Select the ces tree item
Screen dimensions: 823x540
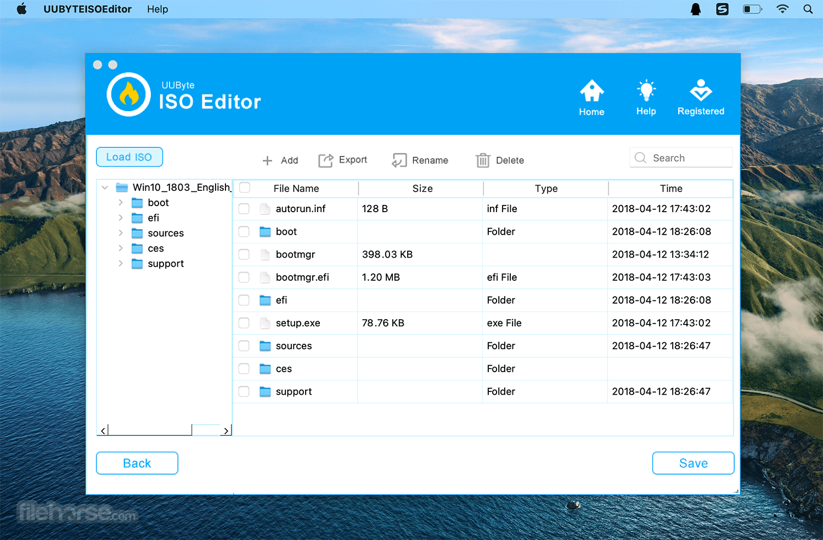(x=156, y=248)
